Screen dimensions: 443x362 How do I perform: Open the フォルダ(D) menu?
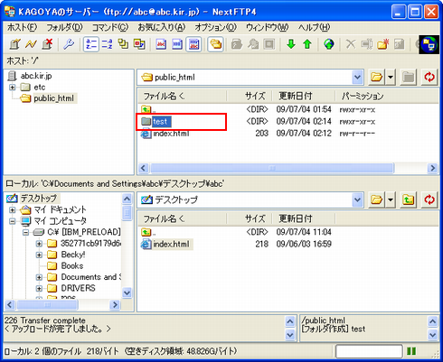[64, 27]
